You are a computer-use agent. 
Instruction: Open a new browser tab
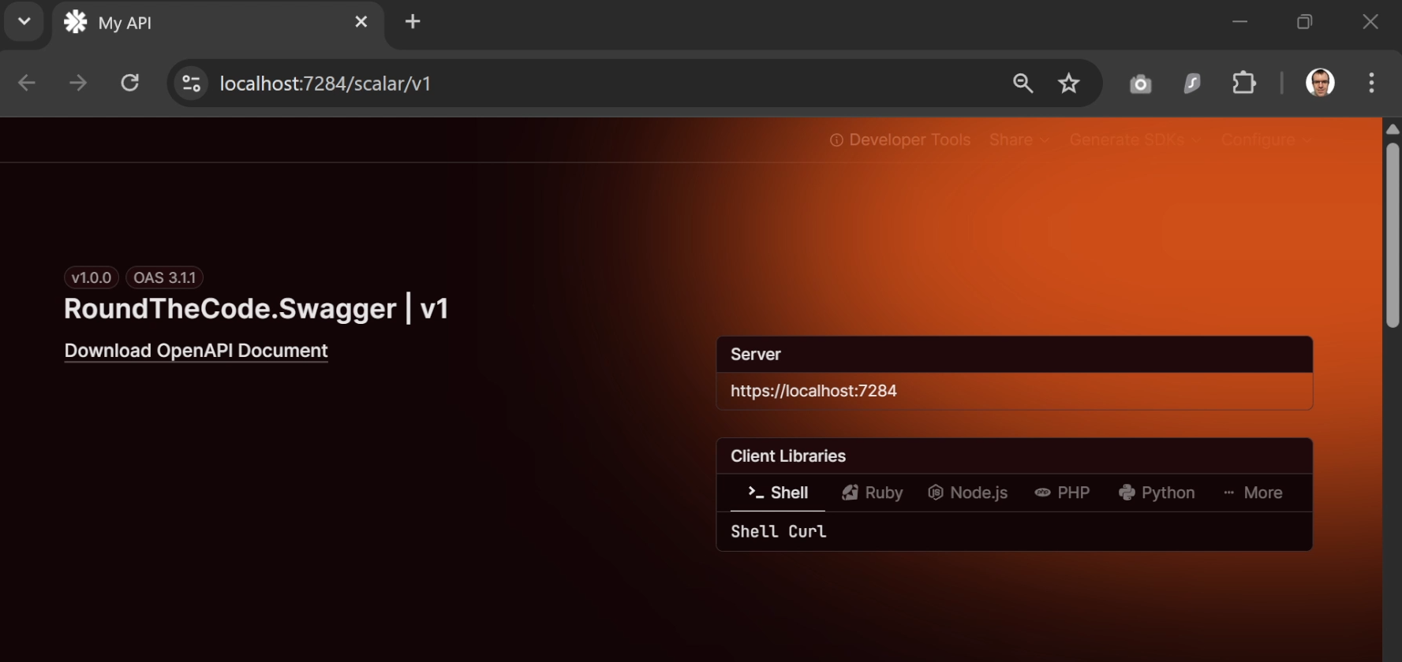[413, 22]
